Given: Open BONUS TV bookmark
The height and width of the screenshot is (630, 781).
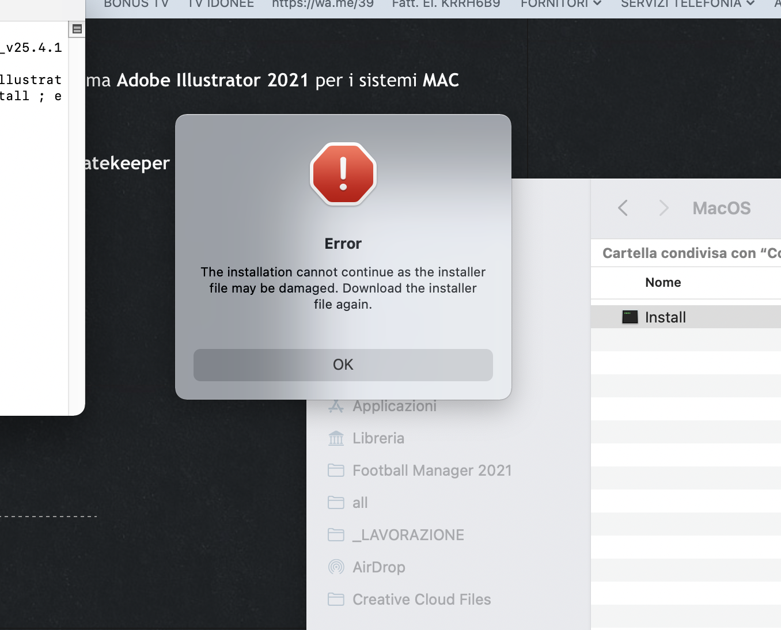Looking at the screenshot, I should tap(136, 3).
